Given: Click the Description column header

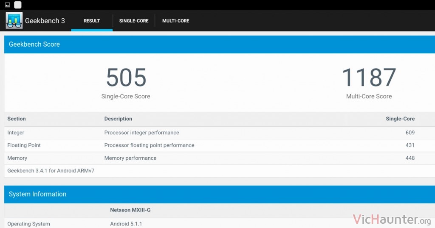Looking at the screenshot, I should [118, 119].
